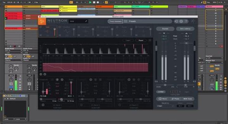
Task: Open Kick track Audio To dropdown
Action: click(x=13, y=60)
